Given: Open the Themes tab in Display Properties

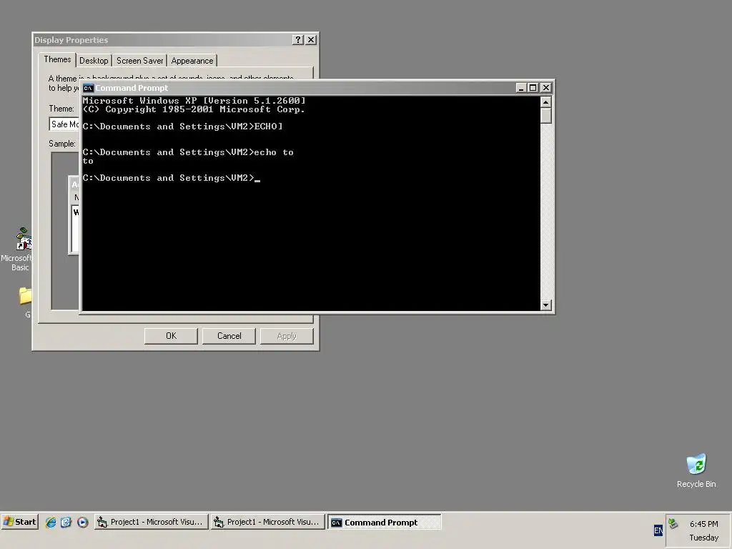Looking at the screenshot, I should (x=57, y=59).
